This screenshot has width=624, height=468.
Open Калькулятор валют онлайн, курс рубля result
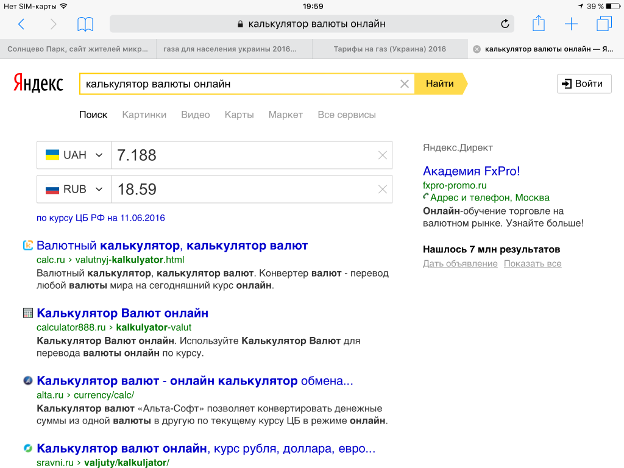[x=206, y=449]
